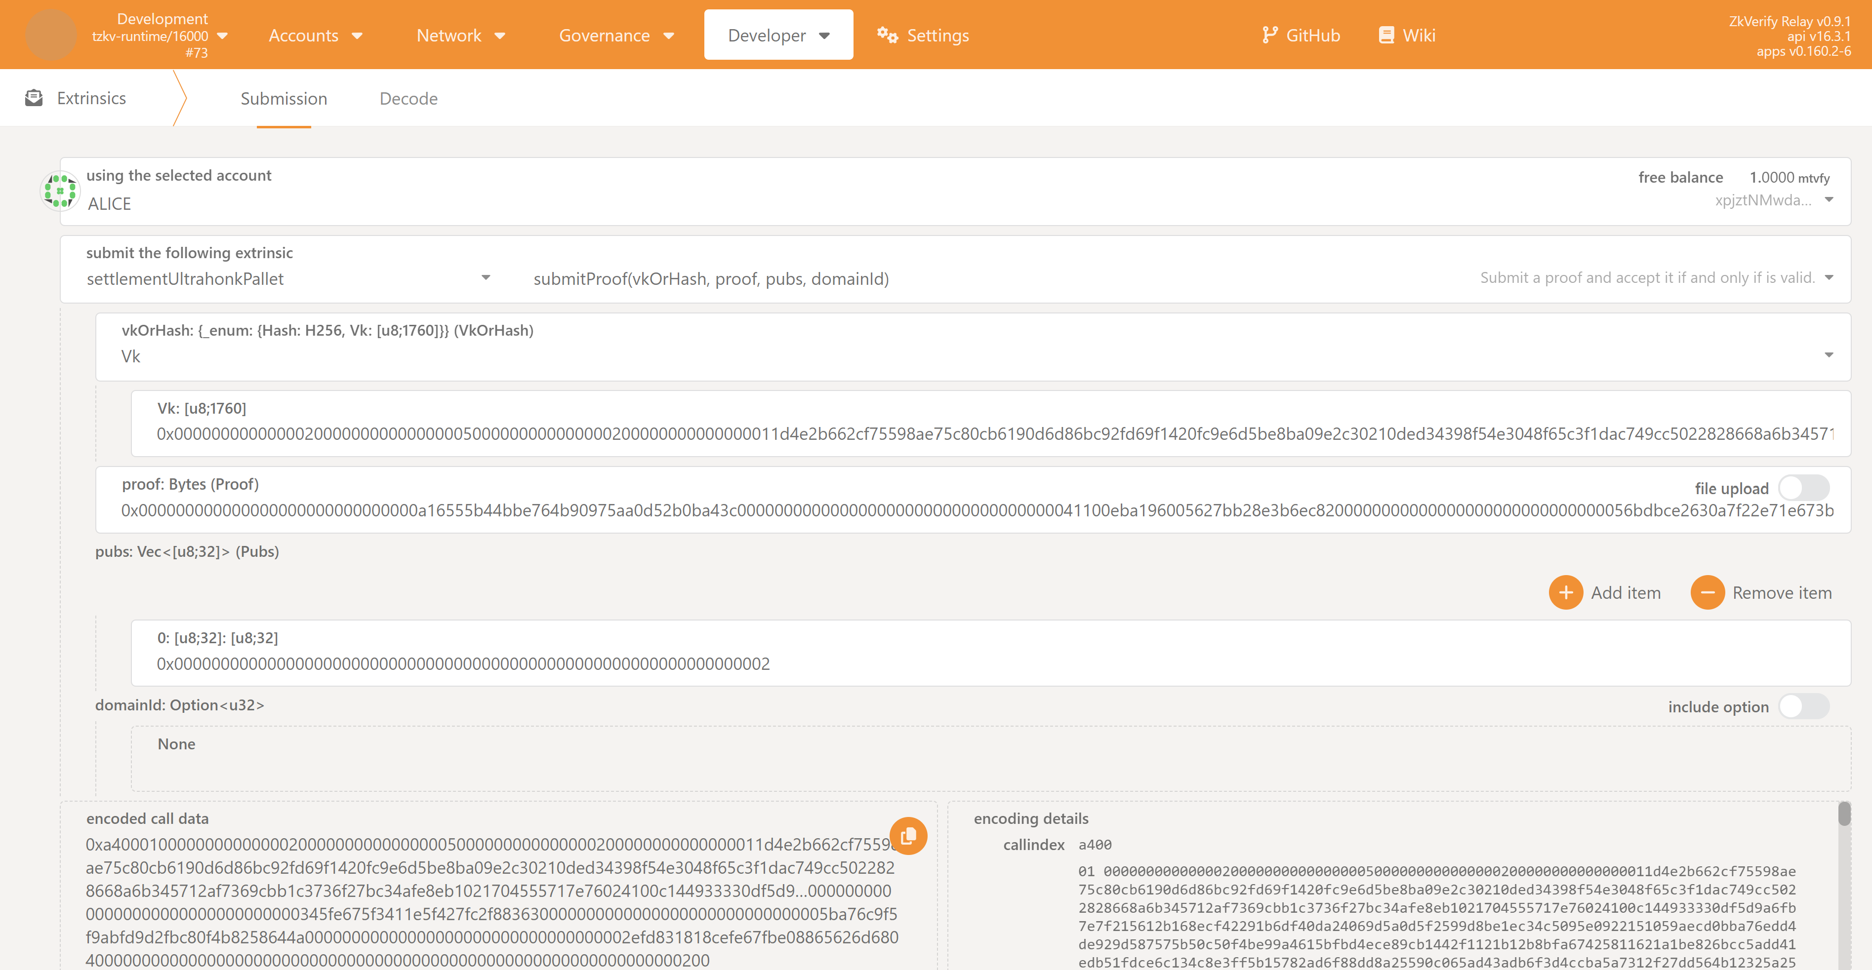Screen dimensions: 1872x970
Task: Open the submitProof method dropdown
Action: (x=1829, y=278)
